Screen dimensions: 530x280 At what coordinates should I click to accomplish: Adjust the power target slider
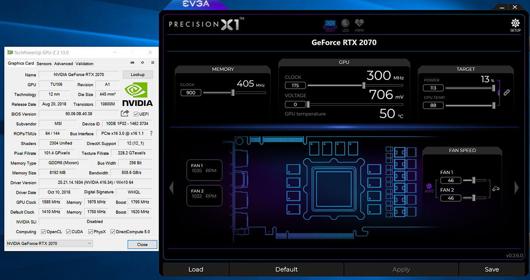pyautogui.click(x=493, y=87)
